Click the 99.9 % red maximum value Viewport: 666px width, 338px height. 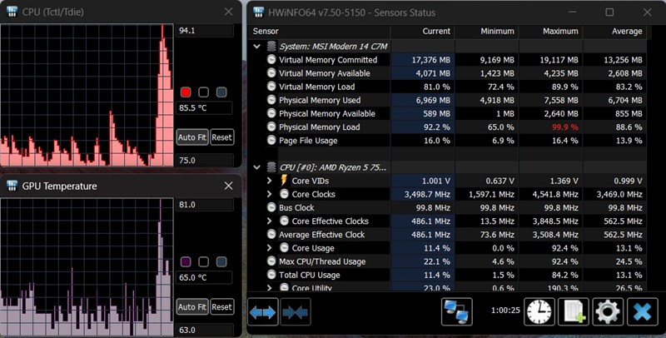pos(565,127)
